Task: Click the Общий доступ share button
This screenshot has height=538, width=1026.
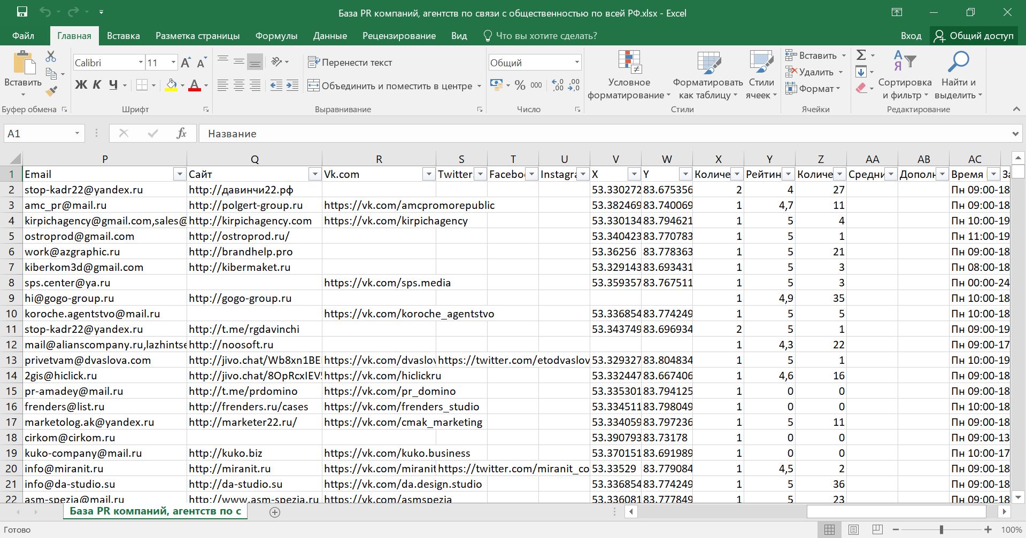Action: pos(974,36)
